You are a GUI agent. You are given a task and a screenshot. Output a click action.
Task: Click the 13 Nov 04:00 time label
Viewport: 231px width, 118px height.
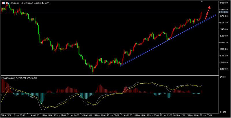coord(72,115)
